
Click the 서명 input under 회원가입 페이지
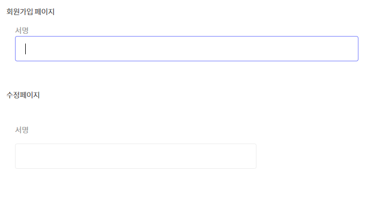click(x=186, y=48)
